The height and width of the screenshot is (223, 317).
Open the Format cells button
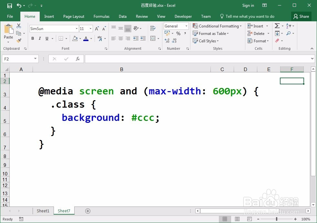pyautogui.click(x=258, y=41)
